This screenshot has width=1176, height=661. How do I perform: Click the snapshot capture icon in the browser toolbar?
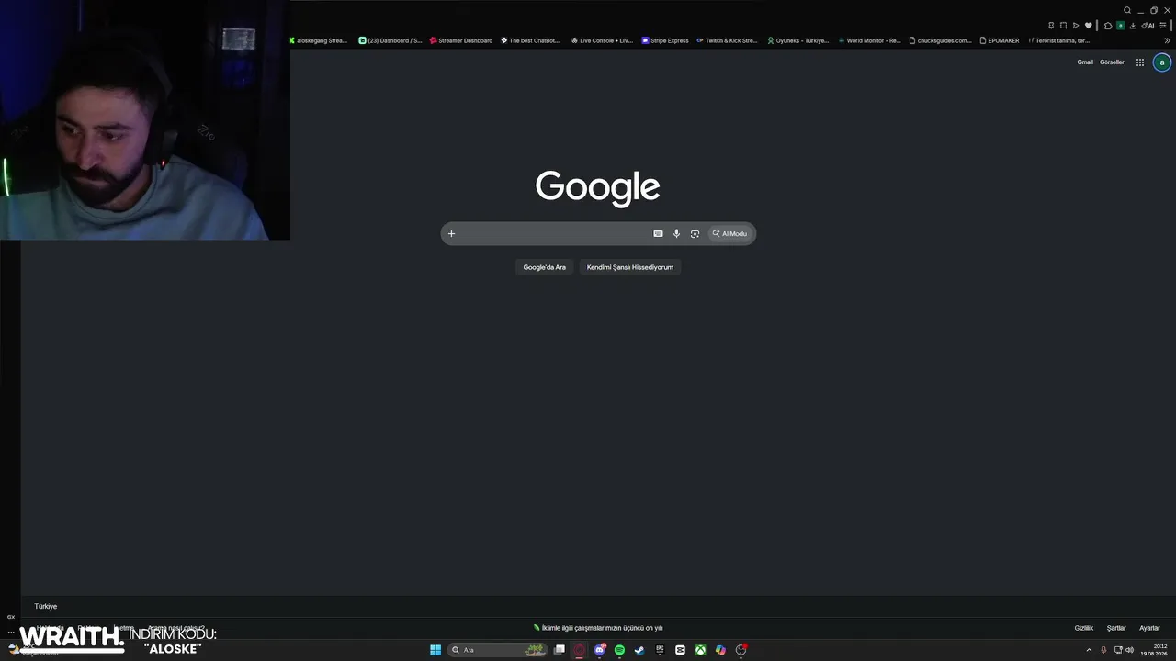point(1063,26)
